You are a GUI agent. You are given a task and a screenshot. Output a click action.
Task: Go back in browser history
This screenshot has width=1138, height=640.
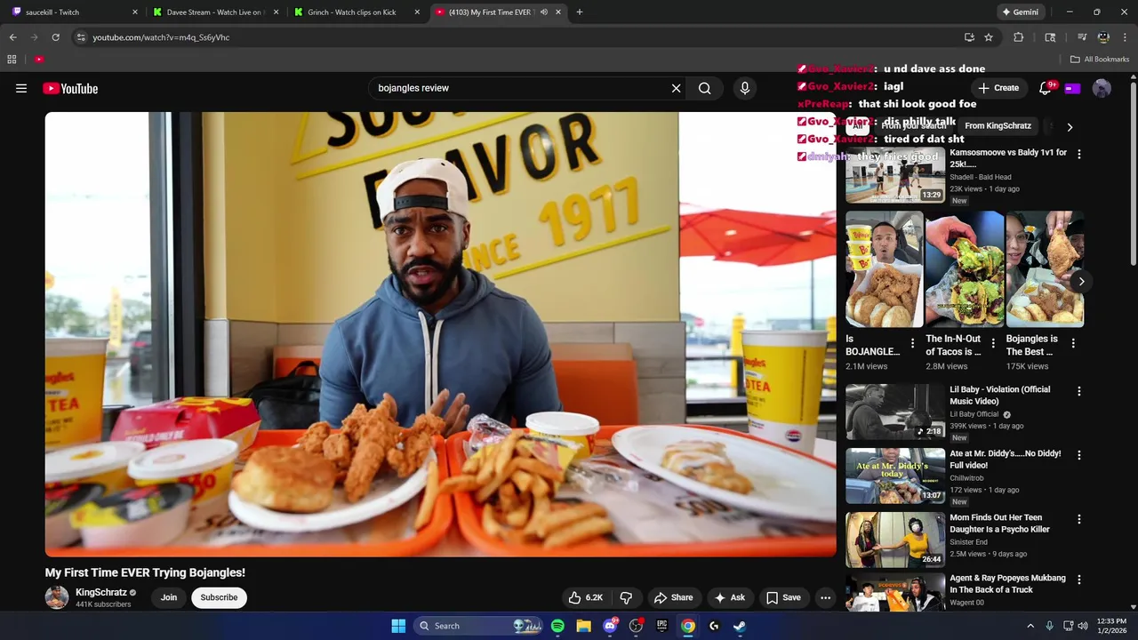(12, 37)
